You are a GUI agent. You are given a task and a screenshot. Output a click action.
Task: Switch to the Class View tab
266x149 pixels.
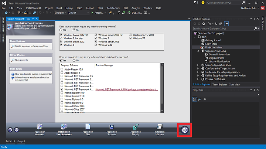234,85
